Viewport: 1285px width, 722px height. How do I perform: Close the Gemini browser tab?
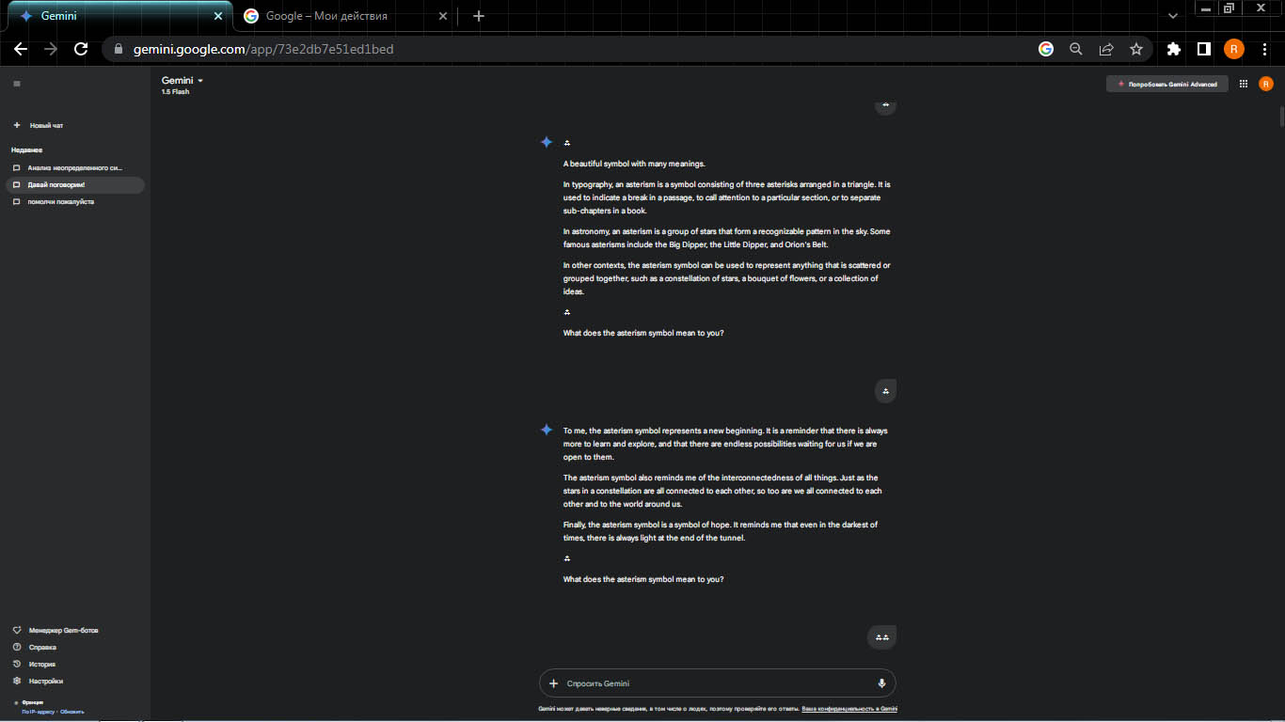point(218,16)
